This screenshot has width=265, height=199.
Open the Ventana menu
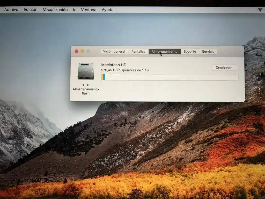pyautogui.click(x=89, y=10)
